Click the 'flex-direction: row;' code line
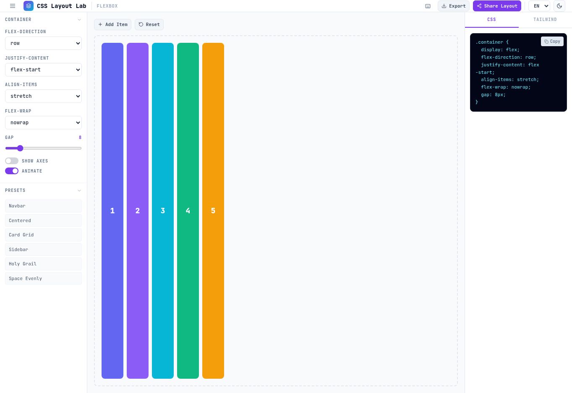 tap(509, 57)
